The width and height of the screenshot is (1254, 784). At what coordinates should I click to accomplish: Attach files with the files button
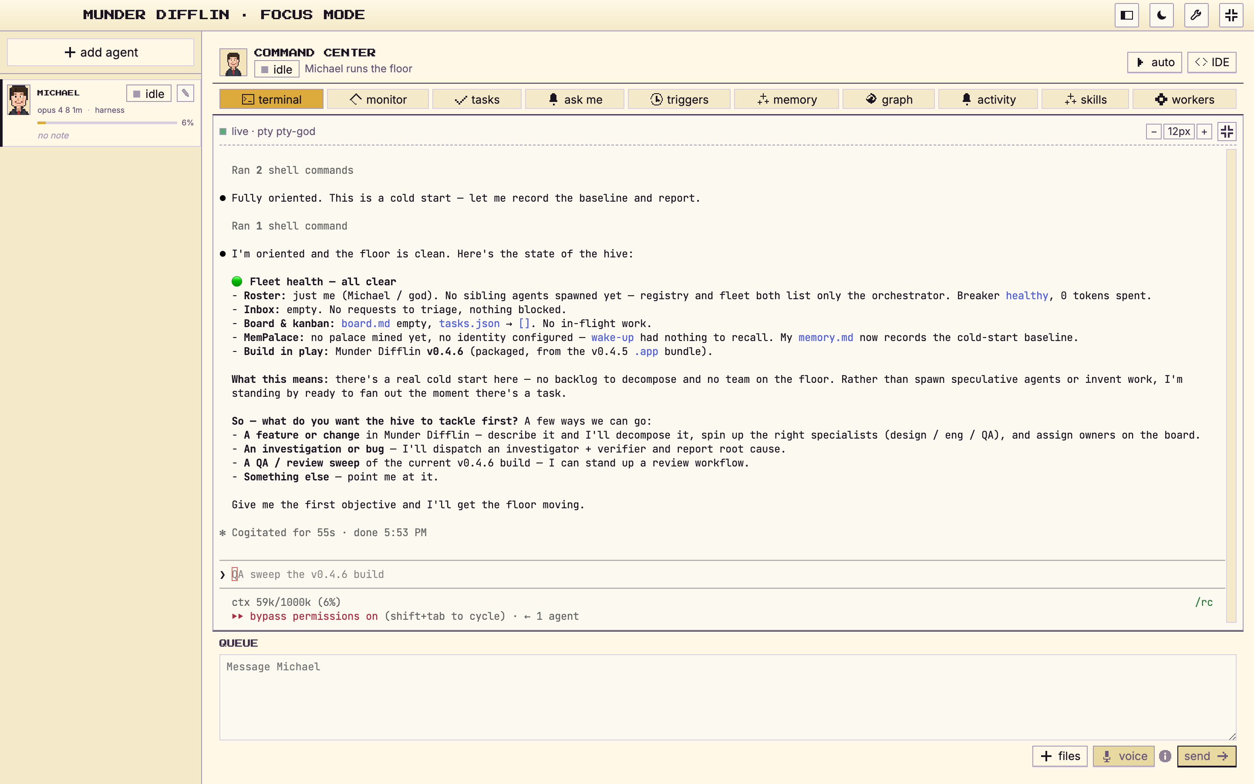pyautogui.click(x=1060, y=756)
